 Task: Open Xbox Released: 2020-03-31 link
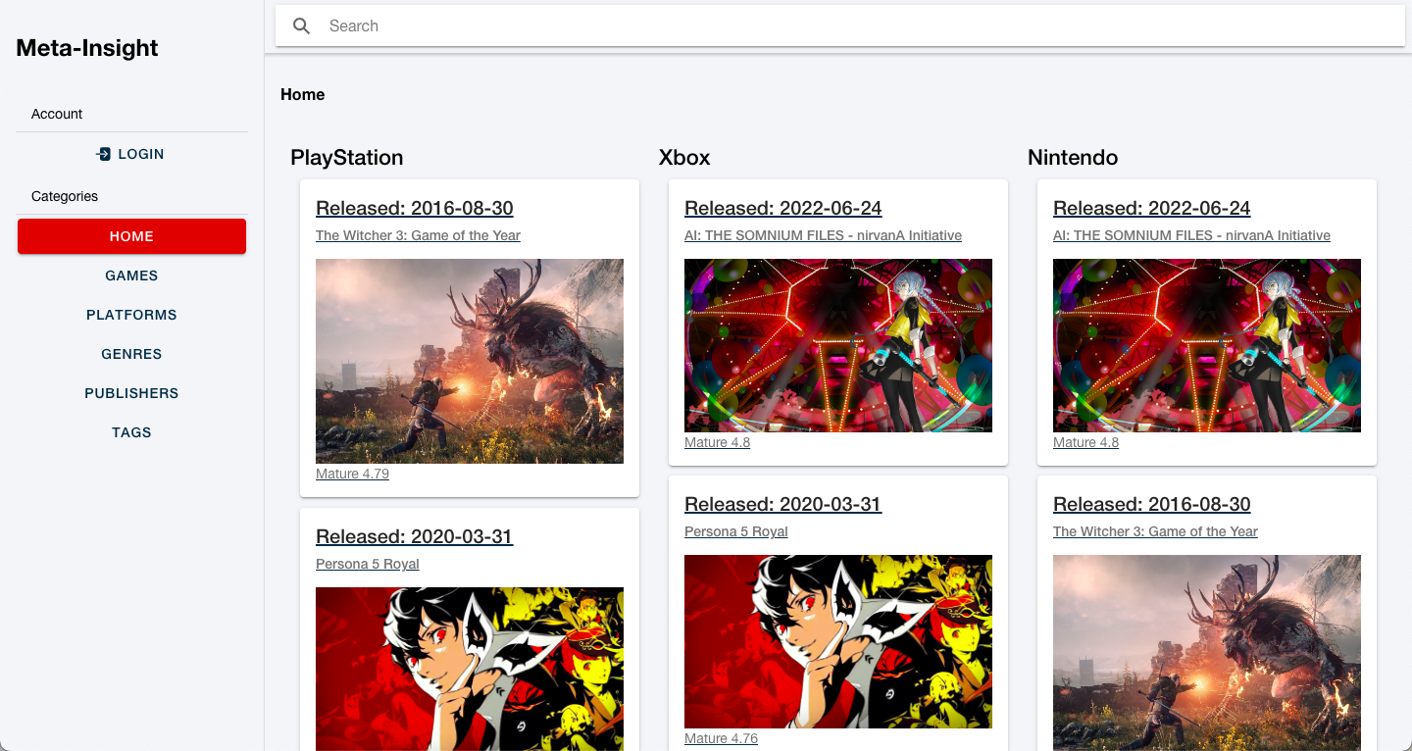tap(783, 504)
